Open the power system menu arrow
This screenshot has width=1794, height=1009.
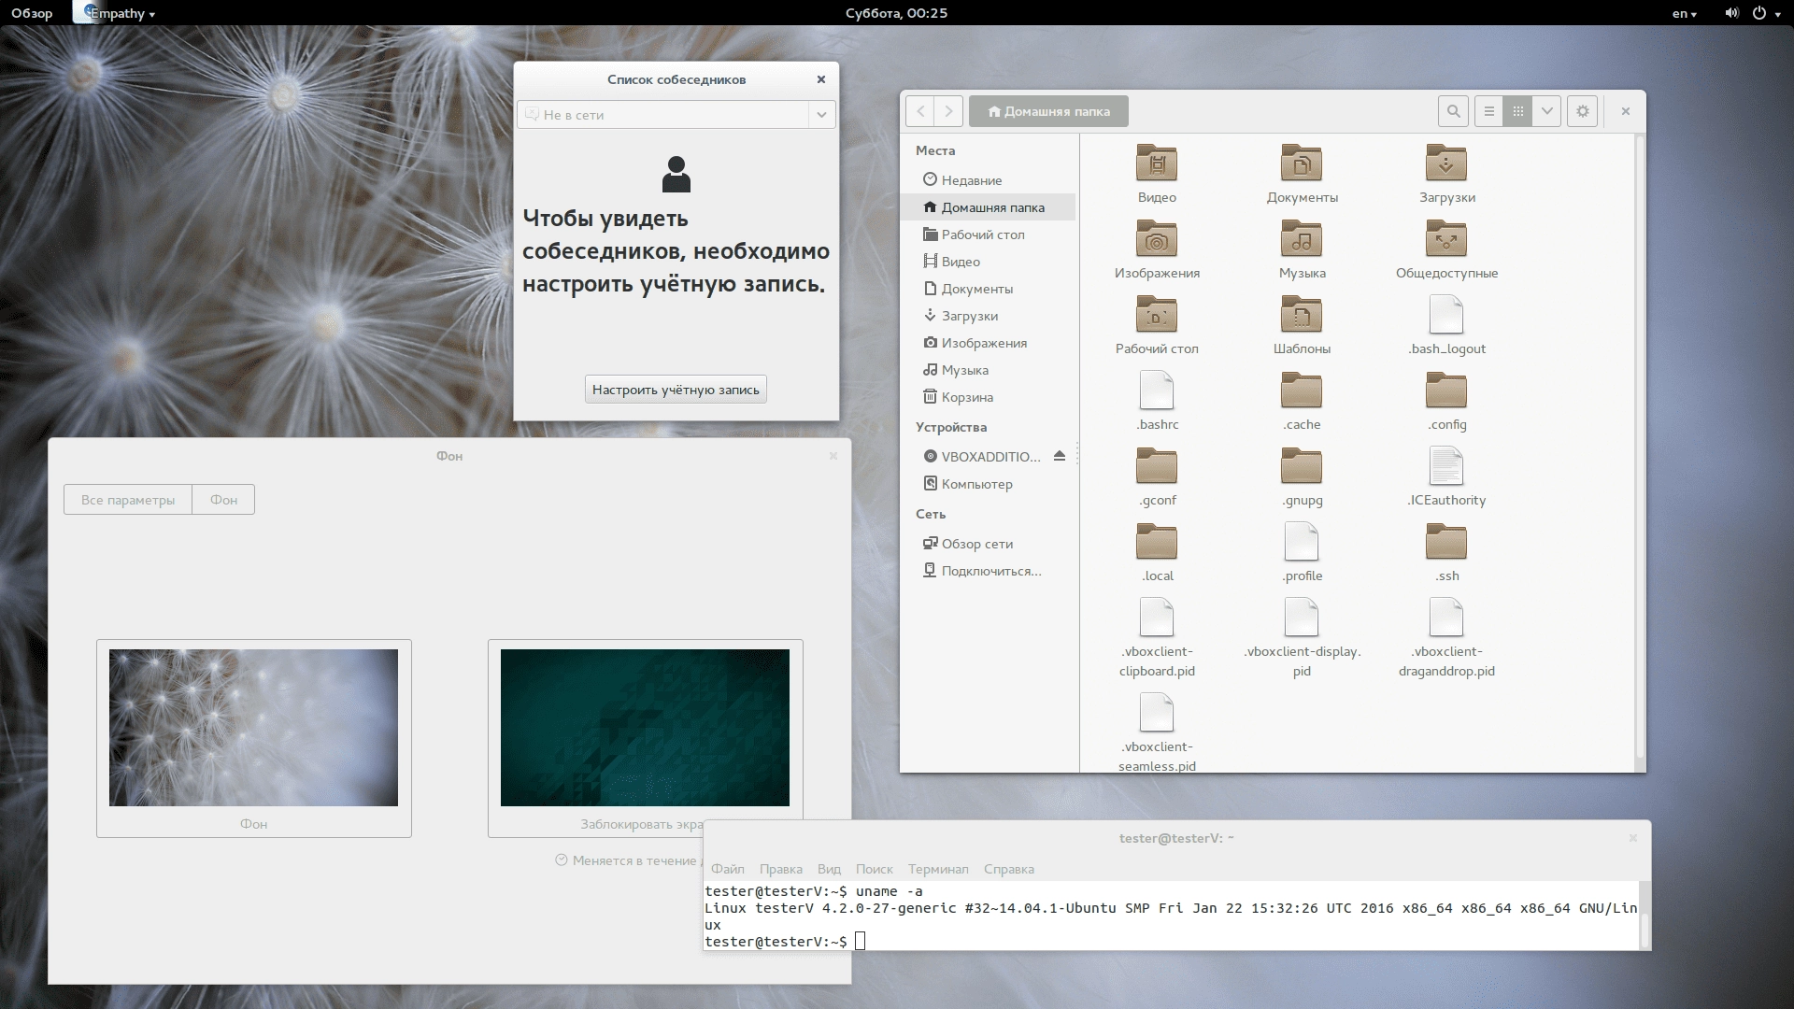pyautogui.click(x=1778, y=14)
